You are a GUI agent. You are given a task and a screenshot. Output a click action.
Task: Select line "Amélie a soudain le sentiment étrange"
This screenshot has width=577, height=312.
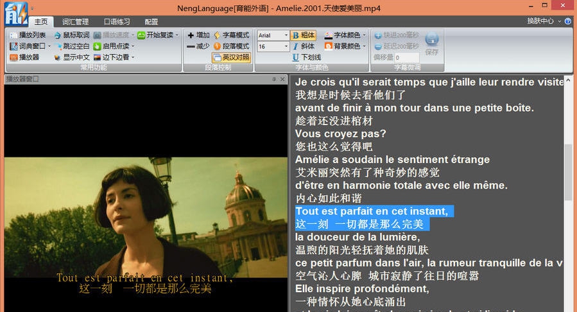click(x=392, y=159)
